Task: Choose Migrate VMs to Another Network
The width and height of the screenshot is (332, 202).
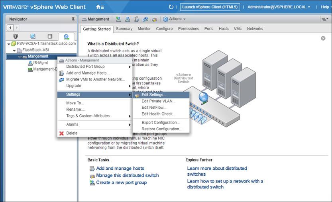Action: pyautogui.click(x=94, y=79)
